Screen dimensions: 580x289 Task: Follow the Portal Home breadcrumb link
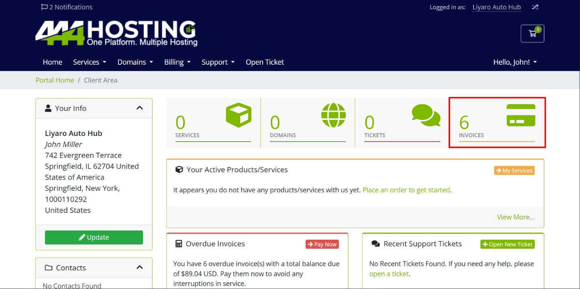[55, 80]
